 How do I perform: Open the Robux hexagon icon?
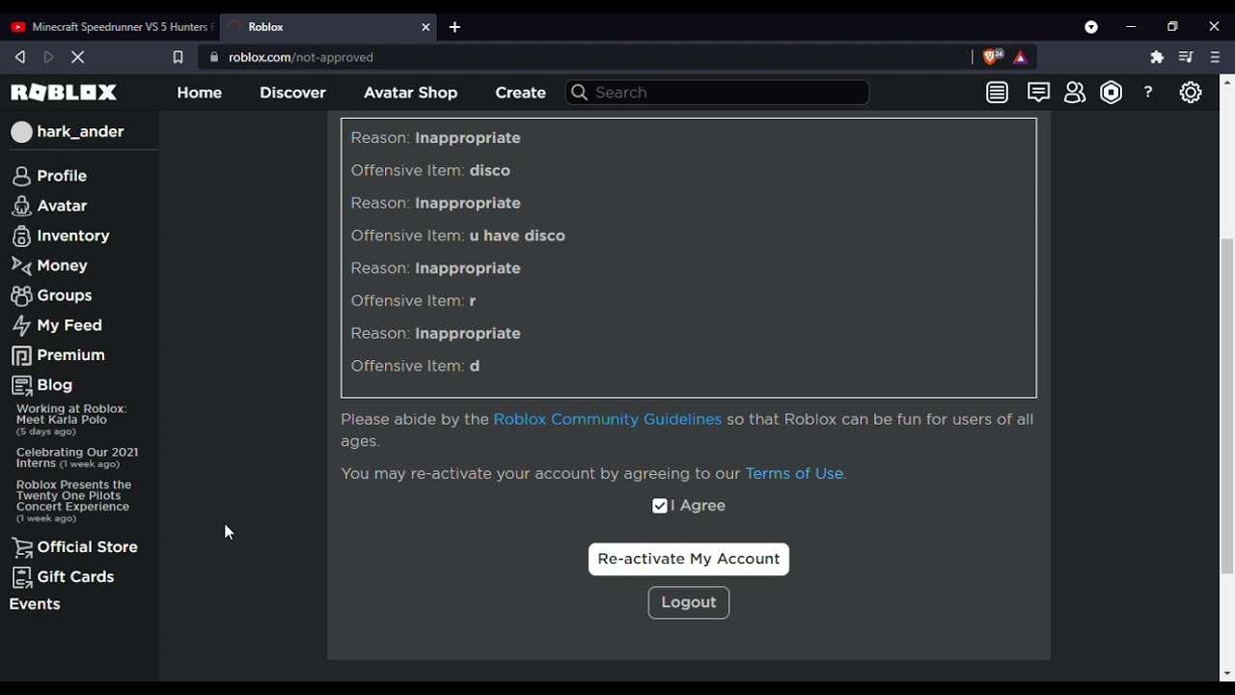click(1111, 93)
